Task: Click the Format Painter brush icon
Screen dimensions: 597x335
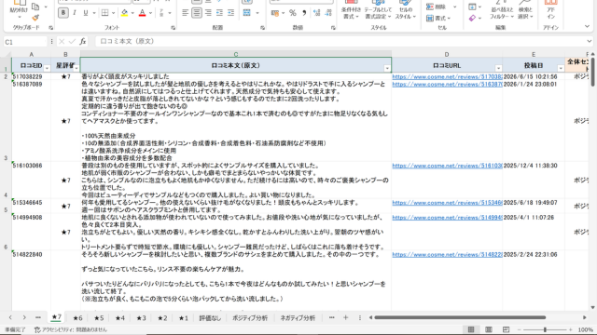Action: pos(35,18)
